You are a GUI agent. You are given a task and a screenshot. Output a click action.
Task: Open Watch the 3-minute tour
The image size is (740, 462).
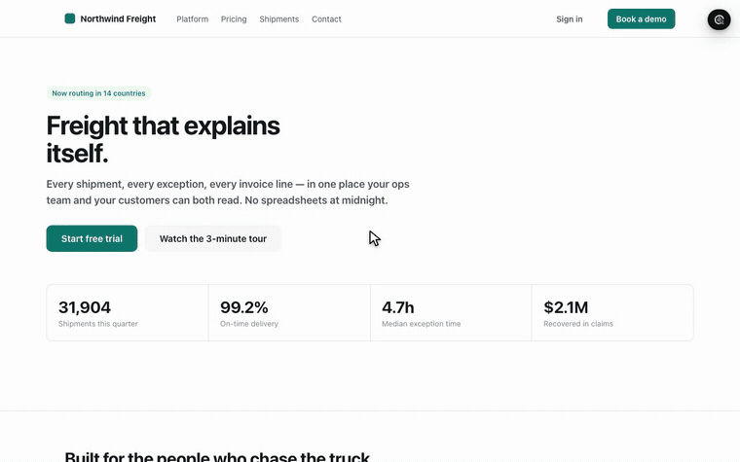pyautogui.click(x=213, y=238)
